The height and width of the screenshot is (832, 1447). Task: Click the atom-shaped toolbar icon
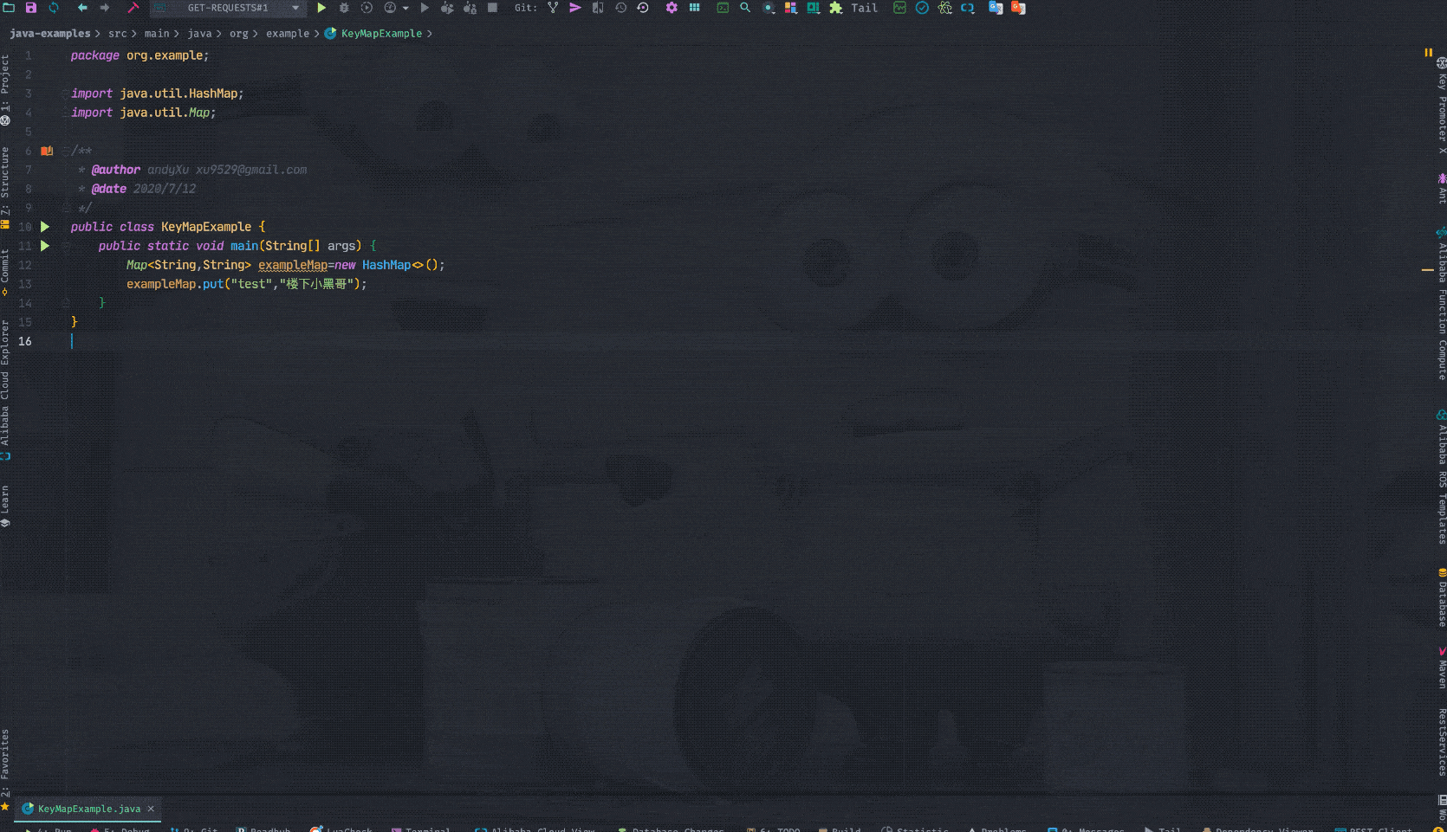[944, 8]
